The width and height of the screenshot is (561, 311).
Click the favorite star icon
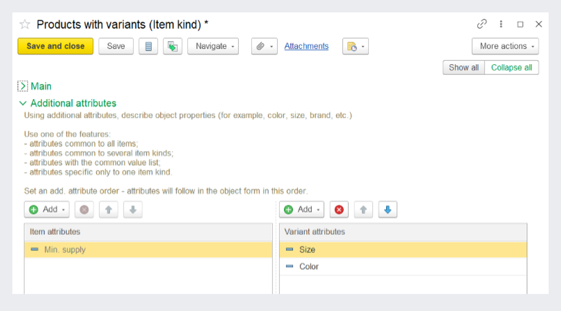(x=25, y=25)
